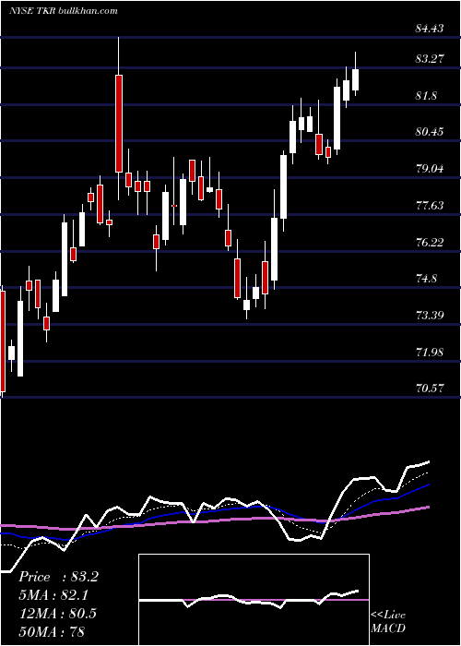The height and width of the screenshot is (646, 461).
Task: Click the 83.27 price axis label
Action: (430, 58)
